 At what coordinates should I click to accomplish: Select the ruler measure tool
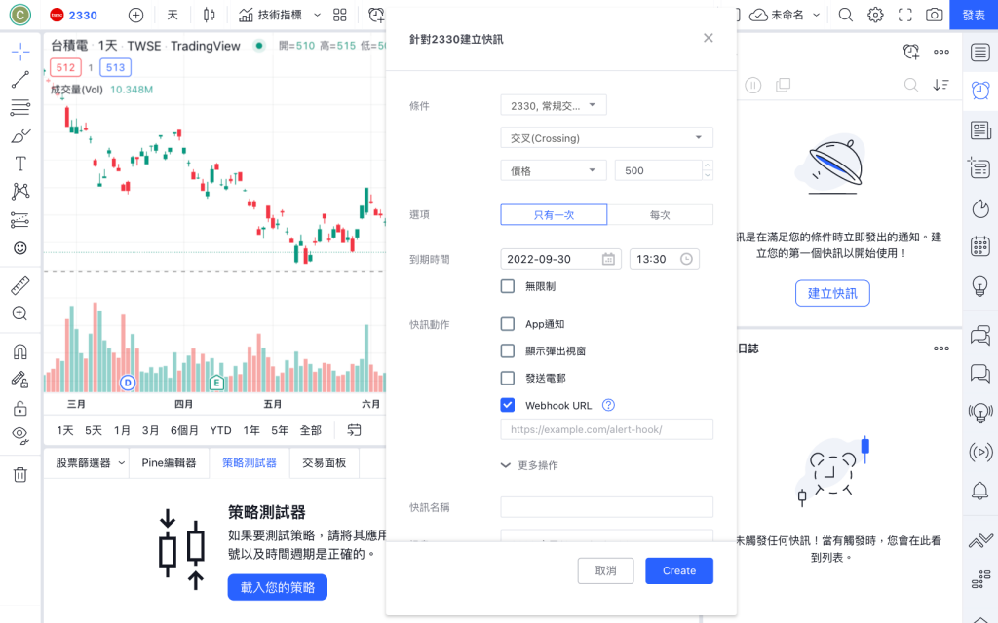(20, 286)
